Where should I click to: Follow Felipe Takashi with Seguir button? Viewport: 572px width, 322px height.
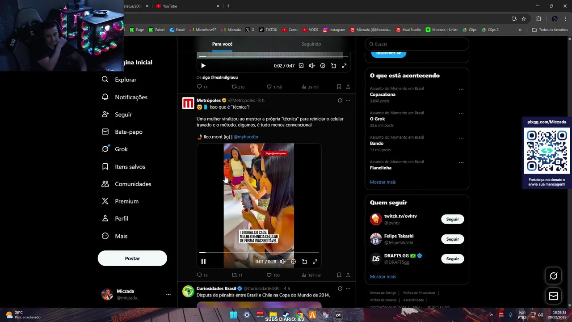pyautogui.click(x=452, y=239)
